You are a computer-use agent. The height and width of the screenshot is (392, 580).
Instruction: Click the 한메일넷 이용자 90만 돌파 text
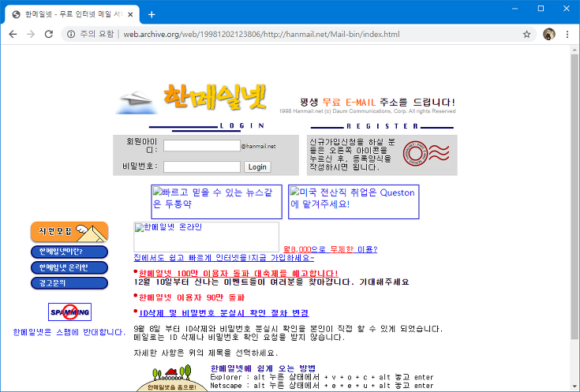(x=192, y=297)
